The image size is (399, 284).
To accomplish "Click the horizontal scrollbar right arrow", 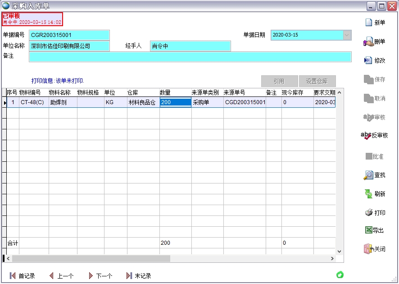I will [x=332, y=259].
